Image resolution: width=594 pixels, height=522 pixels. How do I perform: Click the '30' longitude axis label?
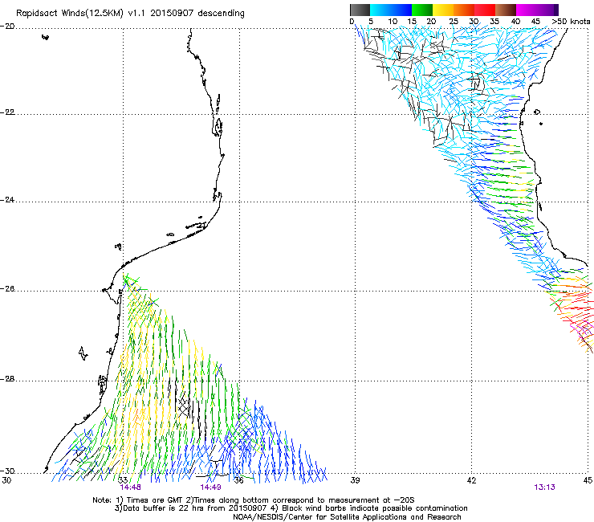(6, 480)
